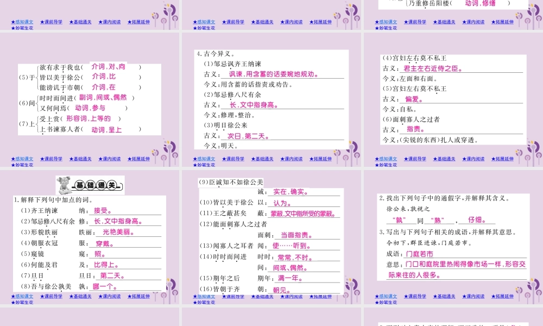Click the answer 副词,间或、偶然
The width and height of the screenshot is (543, 326).
click(x=103, y=98)
